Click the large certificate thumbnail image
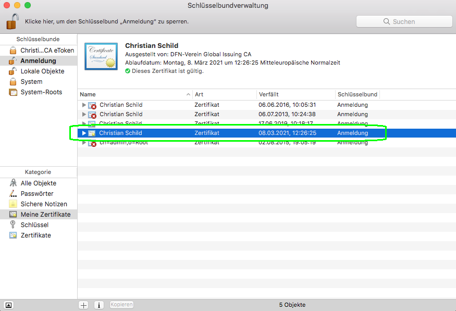 (x=102, y=56)
